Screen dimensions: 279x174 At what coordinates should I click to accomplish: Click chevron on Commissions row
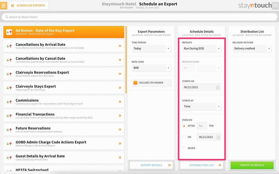pos(120,102)
